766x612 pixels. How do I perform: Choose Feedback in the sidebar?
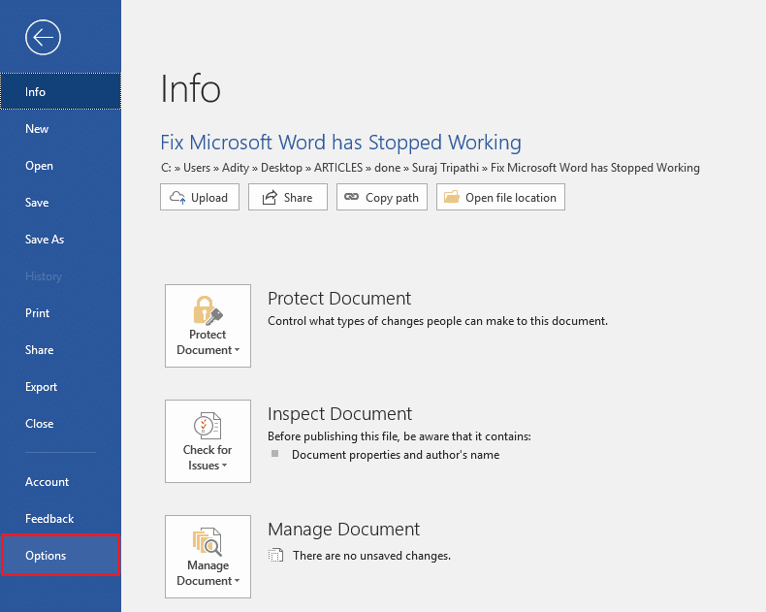coord(49,519)
